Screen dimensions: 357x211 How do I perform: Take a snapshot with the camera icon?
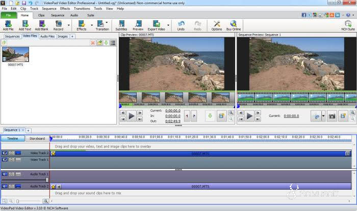click(x=332, y=116)
